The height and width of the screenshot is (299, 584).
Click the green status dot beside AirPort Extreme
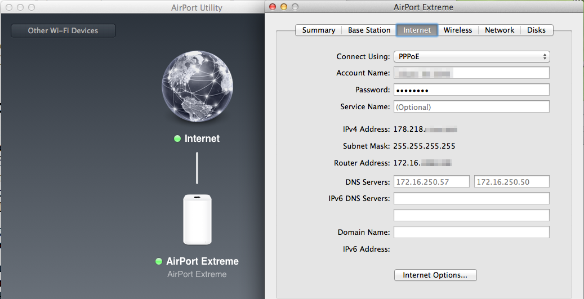(159, 261)
